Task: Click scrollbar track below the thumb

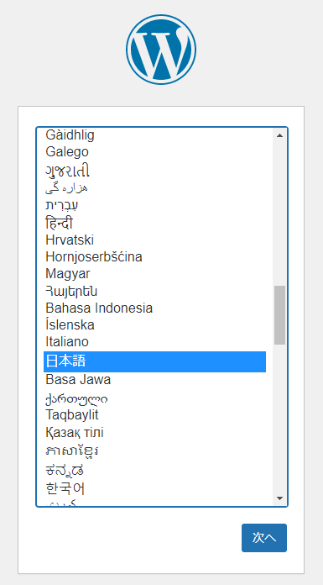Action: 279,418
